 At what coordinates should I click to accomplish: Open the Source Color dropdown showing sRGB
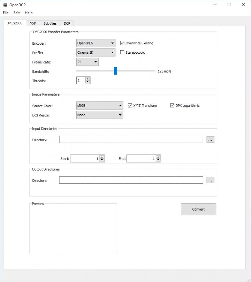[99, 106]
